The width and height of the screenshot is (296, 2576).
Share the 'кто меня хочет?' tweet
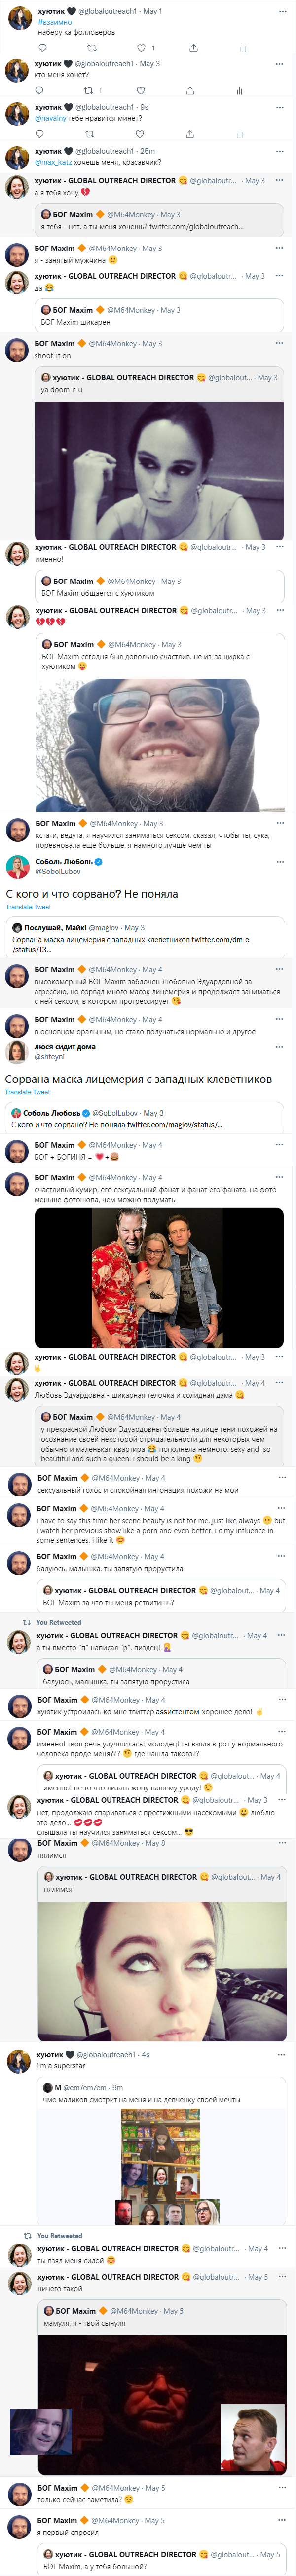[190, 91]
